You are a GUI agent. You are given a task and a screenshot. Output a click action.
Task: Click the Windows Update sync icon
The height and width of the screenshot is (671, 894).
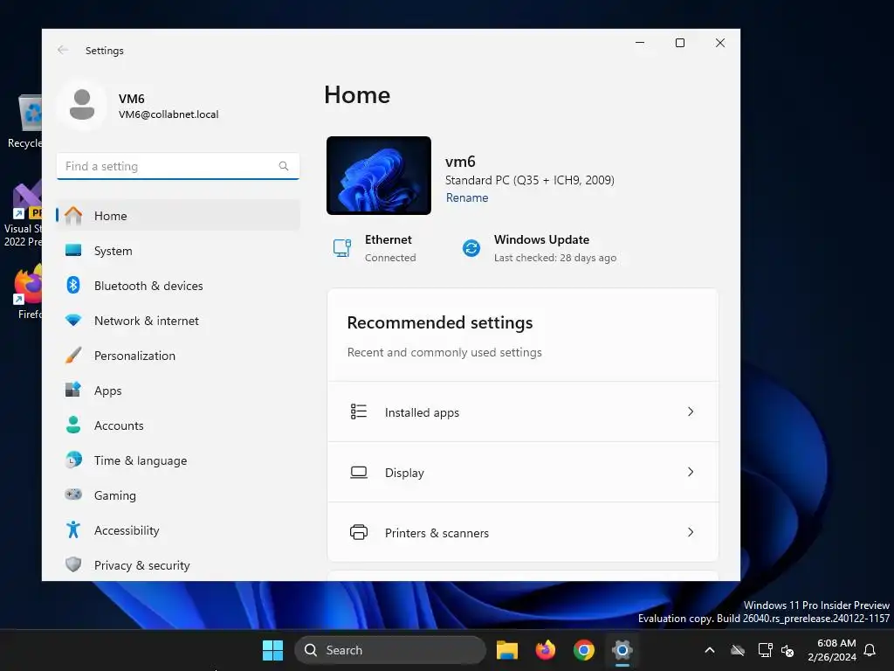point(471,248)
